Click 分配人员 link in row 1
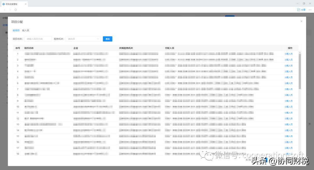 (x=288, y=54)
